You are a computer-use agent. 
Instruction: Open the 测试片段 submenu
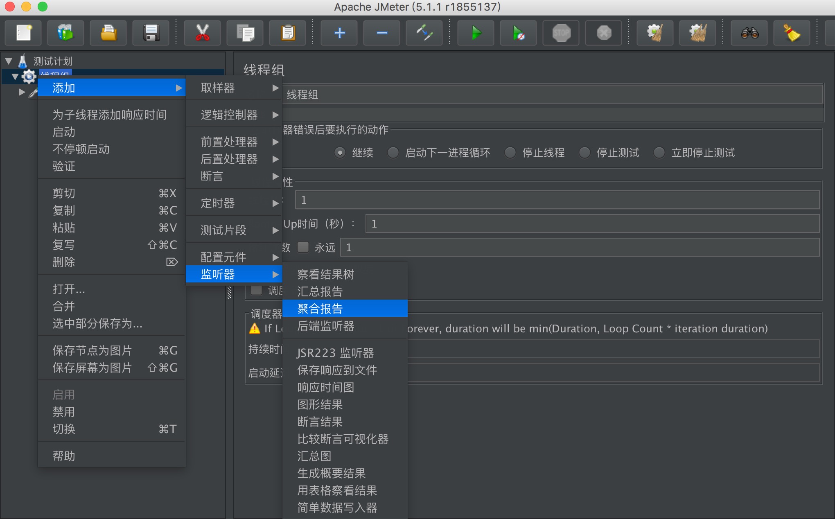pos(234,230)
